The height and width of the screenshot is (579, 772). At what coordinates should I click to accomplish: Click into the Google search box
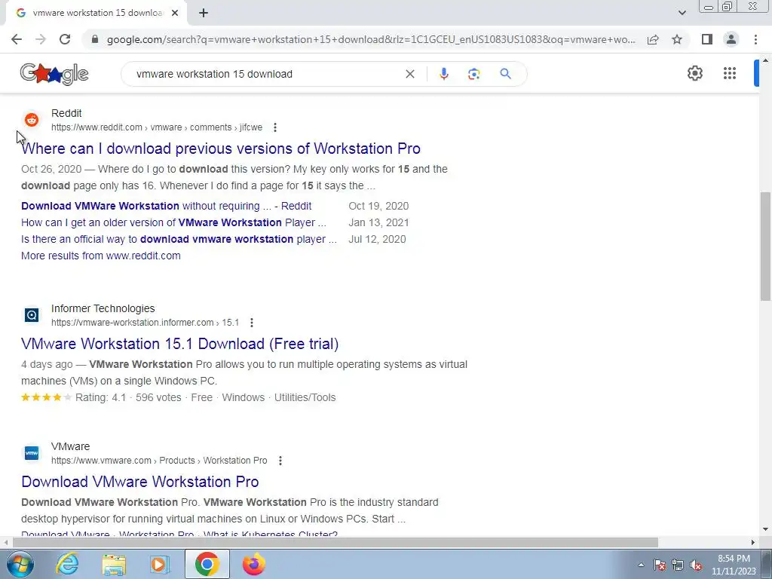[268, 74]
